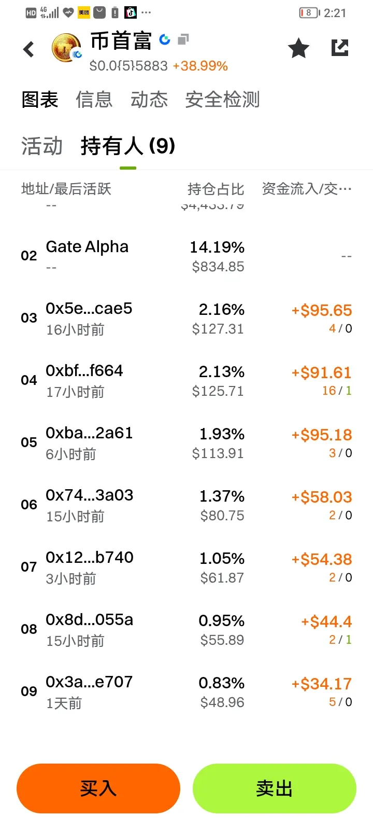Tap the copy address icon beside token name
Screen dimensions: 373x830
pyautogui.click(x=183, y=39)
